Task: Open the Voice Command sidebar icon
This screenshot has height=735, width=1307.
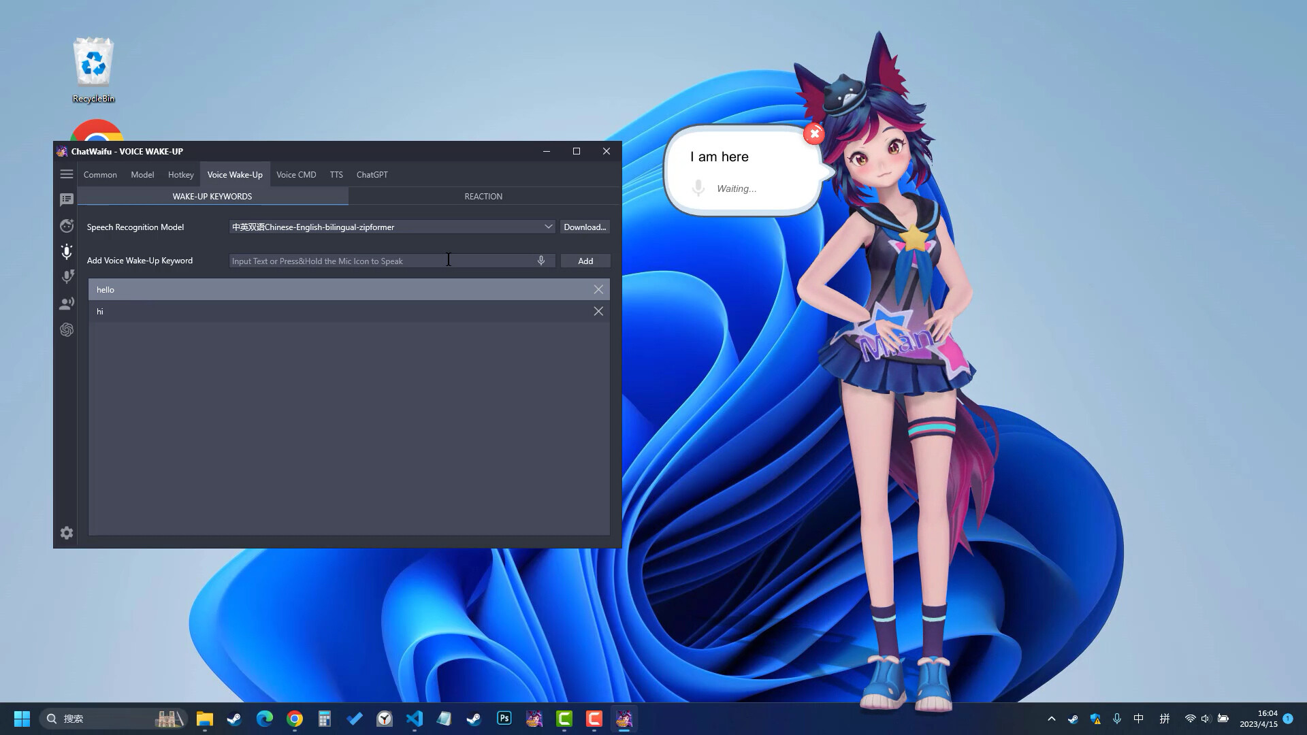Action: pyautogui.click(x=66, y=276)
